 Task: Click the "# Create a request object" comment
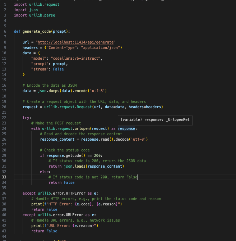84,101
